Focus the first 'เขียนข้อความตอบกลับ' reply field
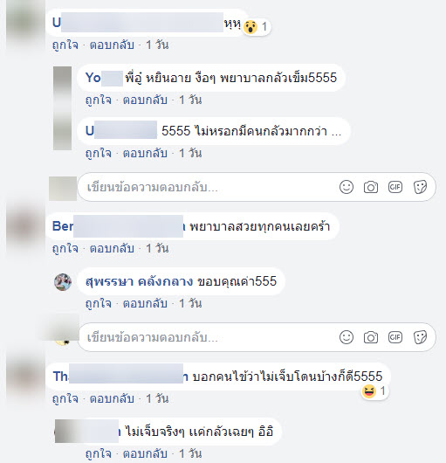Viewport: 446px width, 463px height. [x=257, y=187]
